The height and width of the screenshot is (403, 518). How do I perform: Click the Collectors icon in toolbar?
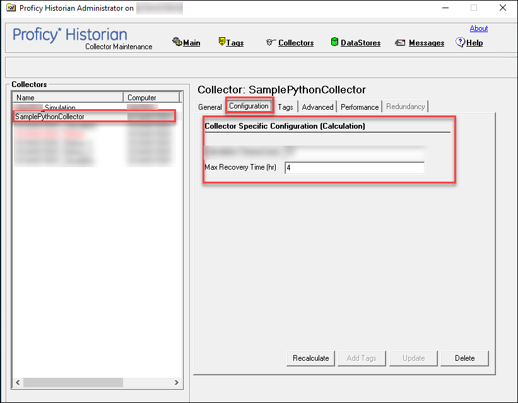(271, 42)
